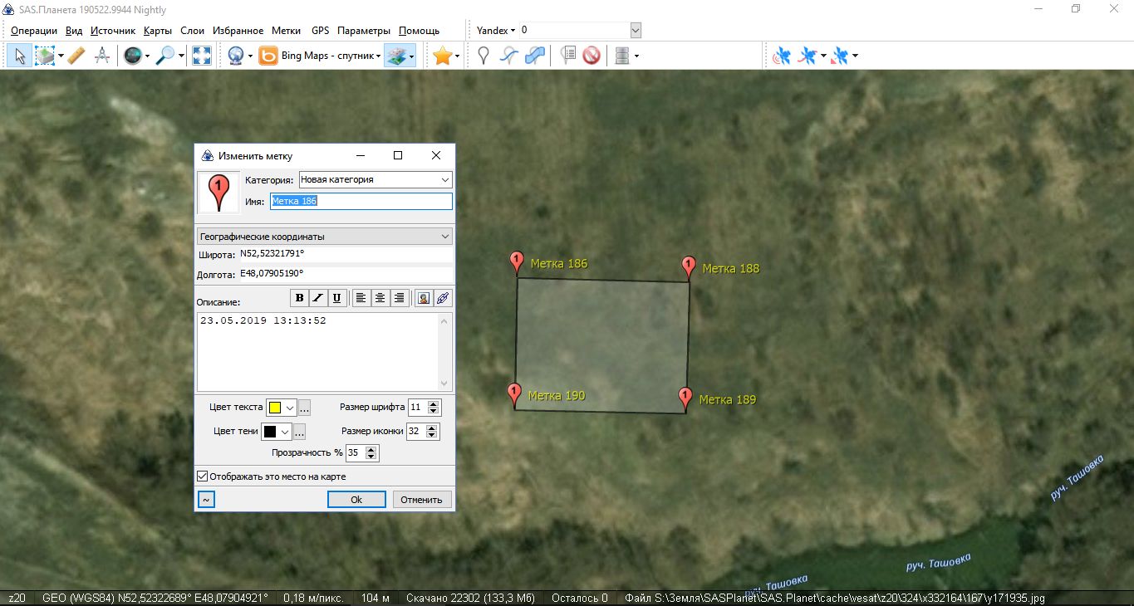This screenshot has height=606, width=1134.
Task: Click the insert link icon in description toolbar
Action: coord(443,298)
